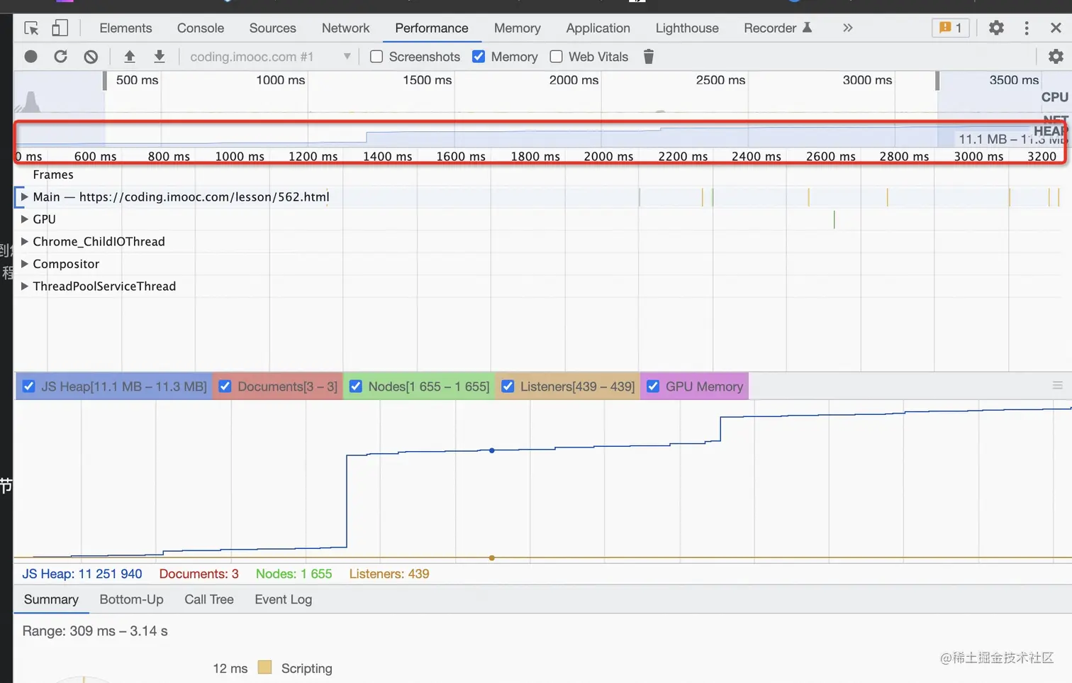Expand the Main thread track
1072x683 pixels.
25,196
